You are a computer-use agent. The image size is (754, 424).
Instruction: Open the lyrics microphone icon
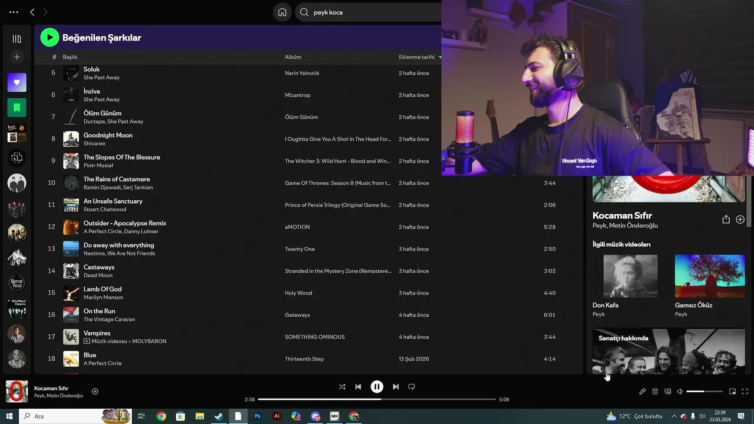click(x=643, y=392)
